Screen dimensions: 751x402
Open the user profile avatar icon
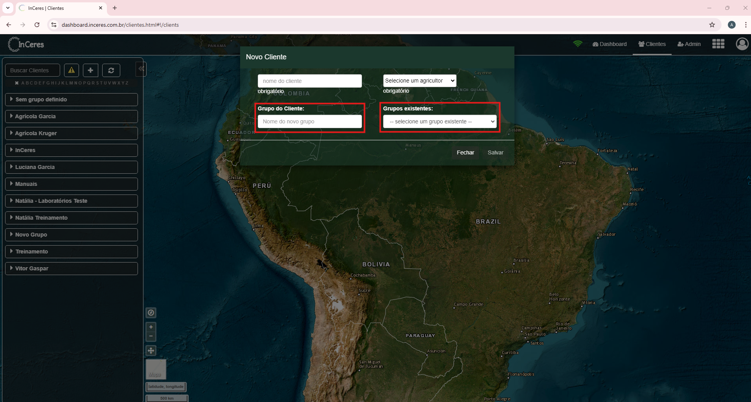click(742, 44)
